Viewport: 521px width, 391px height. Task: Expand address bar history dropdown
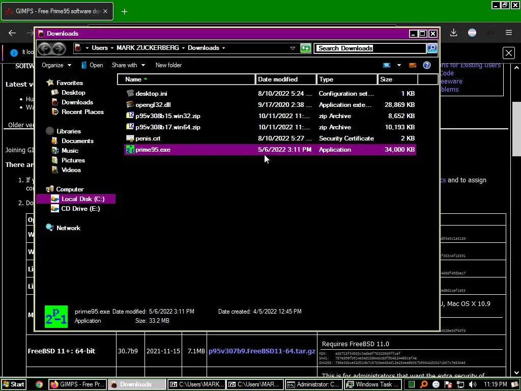[293, 48]
